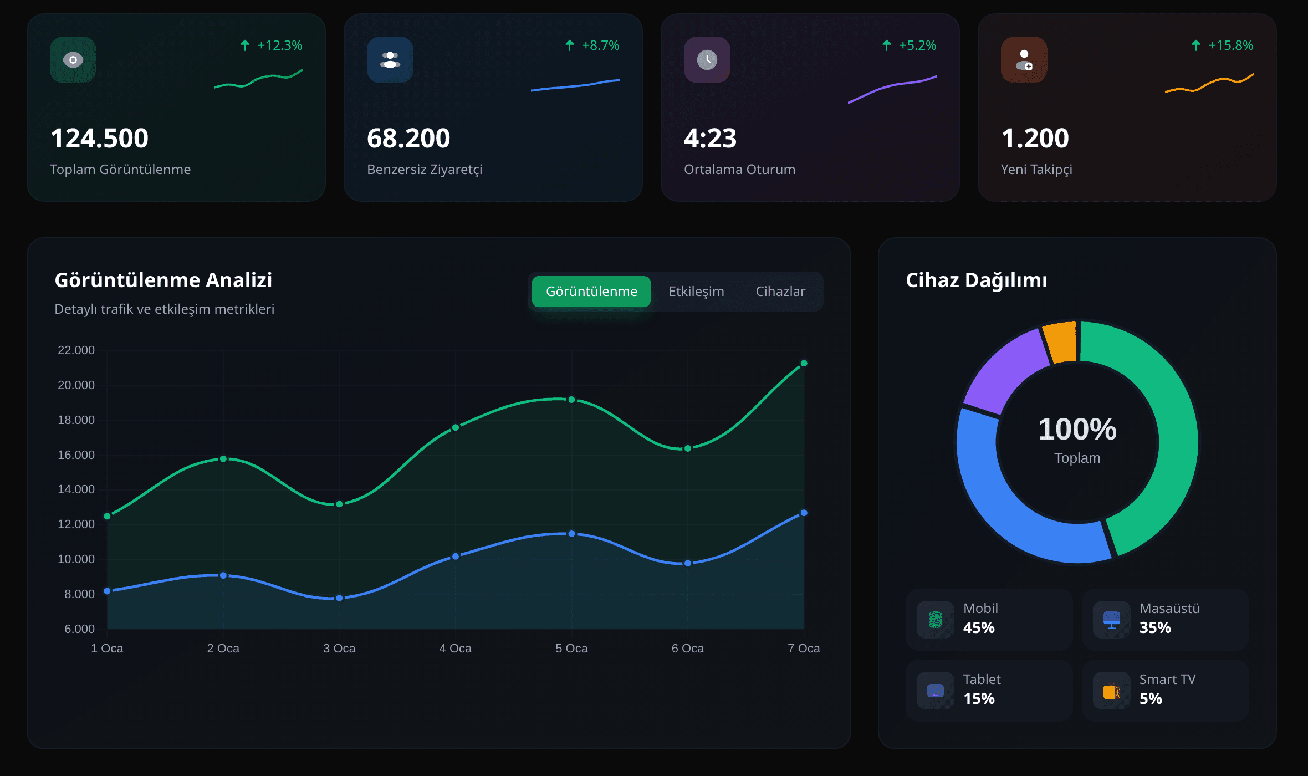This screenshot has height=776, width=1308.
Task: Click the orange donut segment for Smart TV
Action: tap(1061, 342)
